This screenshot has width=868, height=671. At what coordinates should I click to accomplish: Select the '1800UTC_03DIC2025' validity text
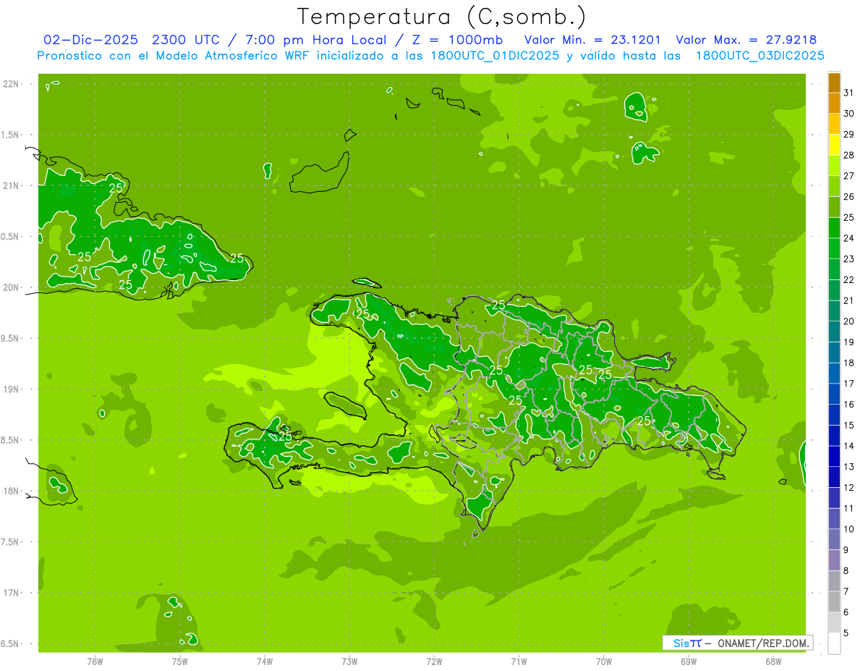759,56
